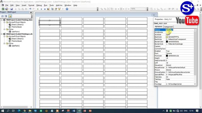Screen dimensions: 202x113
Task: Run the macro with the green Play icon
Action: coord(38,9)
